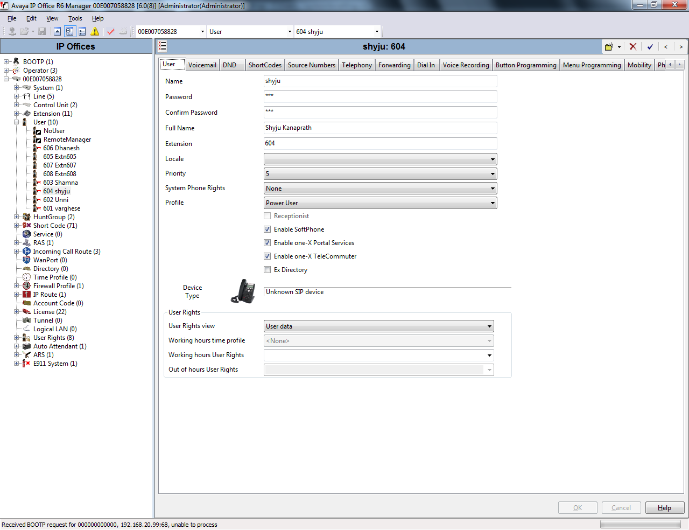Expand the Extension (11) tree node
This screenshot has height=530, width=689.
16,114
